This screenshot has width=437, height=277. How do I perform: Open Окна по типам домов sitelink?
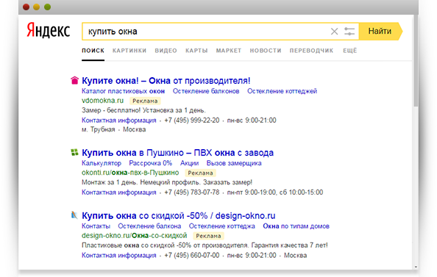pos(296,226)
